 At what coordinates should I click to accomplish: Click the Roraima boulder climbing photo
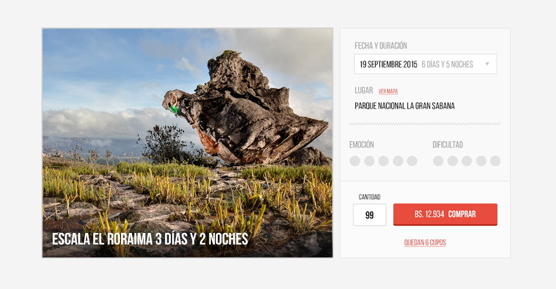click(188, 143)
